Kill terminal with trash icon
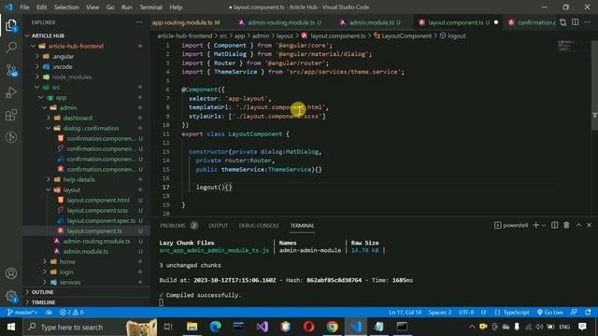 point(566,225)
